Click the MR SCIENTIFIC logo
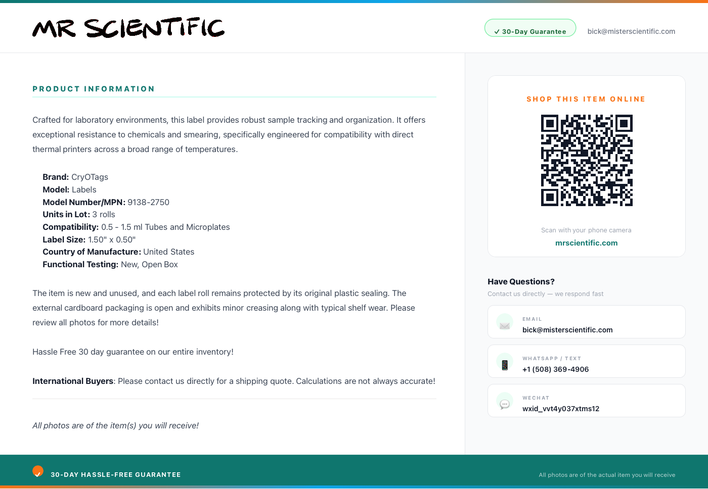Viewport: 708px width, 489px height. point(128,28)
